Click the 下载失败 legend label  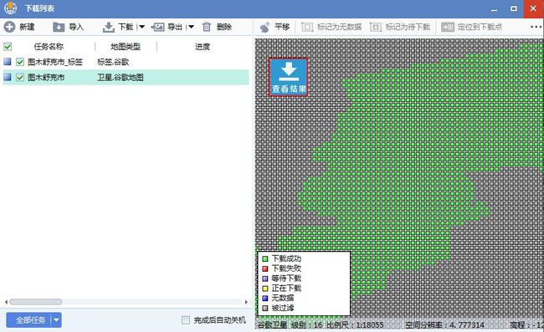pyautogui.click(x=286, y=268)
